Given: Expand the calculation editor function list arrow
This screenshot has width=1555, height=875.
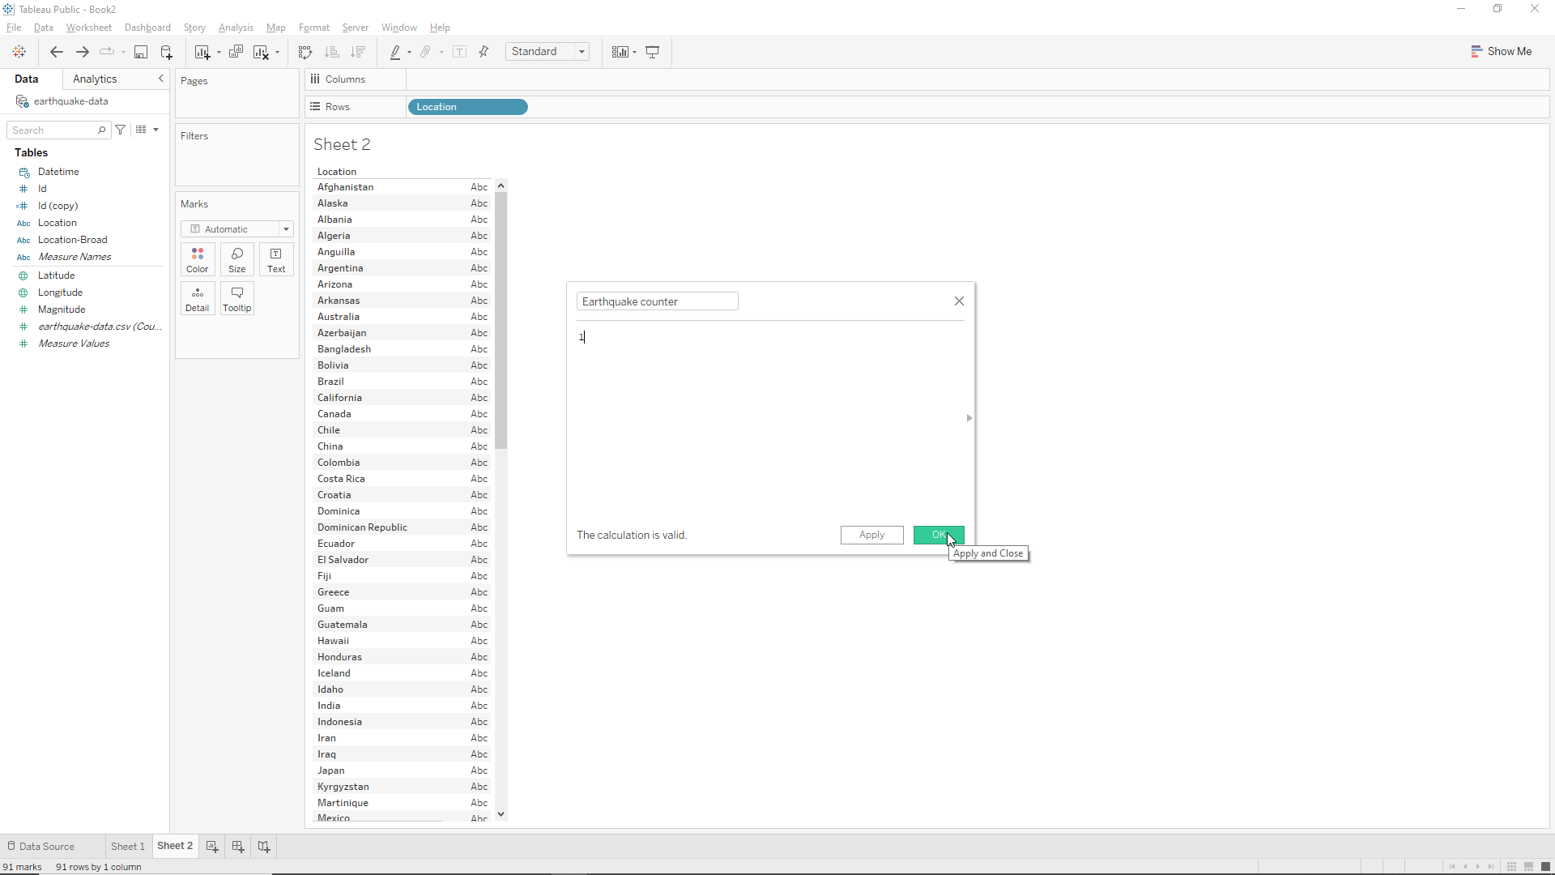Looking at the screenshot, I should point(969,418).
